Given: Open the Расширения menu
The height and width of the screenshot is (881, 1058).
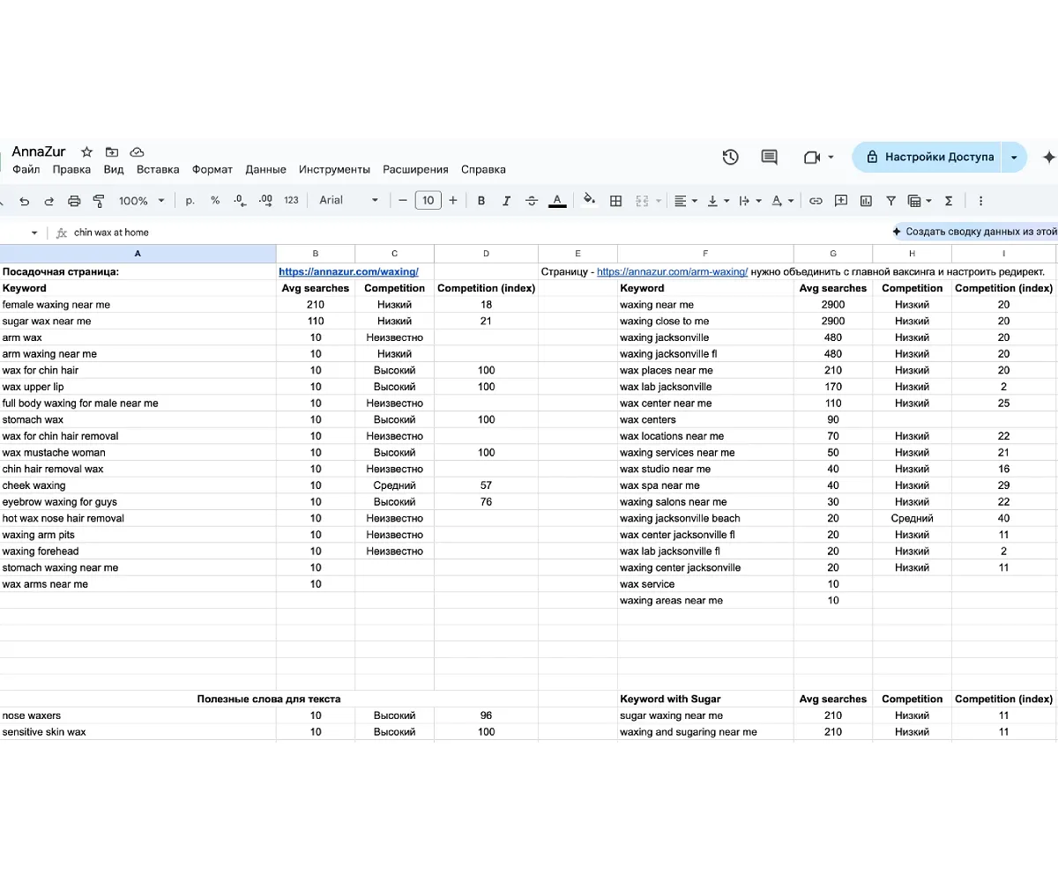Looking at the screenshot, I should [x=415, y=169].
